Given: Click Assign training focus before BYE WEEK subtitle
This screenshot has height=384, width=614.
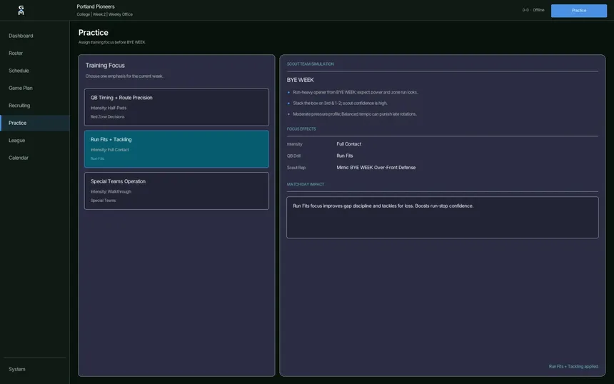Looking at the screenshot, I should point(111,42).
